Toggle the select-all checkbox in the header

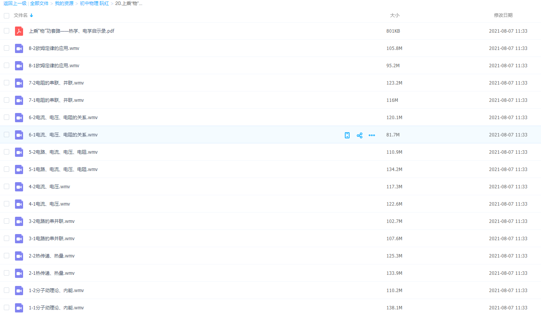pos(7,16)
